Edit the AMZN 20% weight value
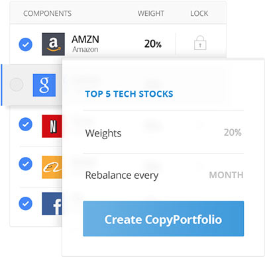The width and height of the screenshot is (265, 257). [153, 44]
